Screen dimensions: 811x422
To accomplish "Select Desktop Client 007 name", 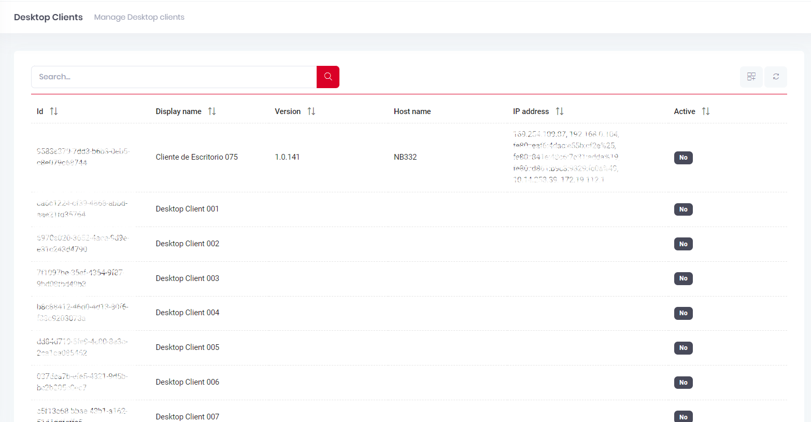I will [x=188, y=417].
